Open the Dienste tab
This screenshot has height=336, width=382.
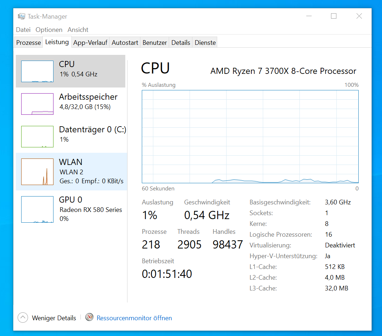point(205,42)
